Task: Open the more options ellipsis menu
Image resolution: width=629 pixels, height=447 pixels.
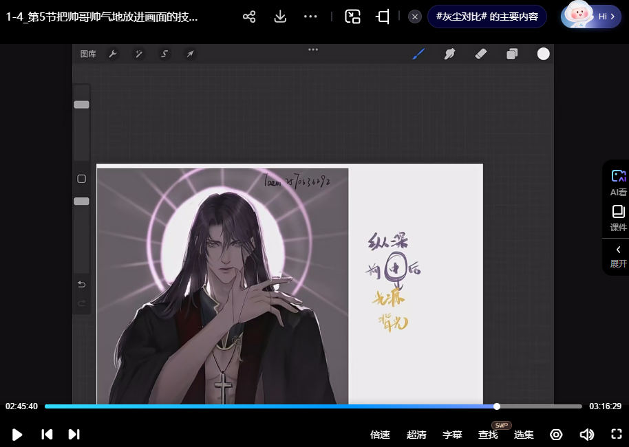Action: (310, 17)
